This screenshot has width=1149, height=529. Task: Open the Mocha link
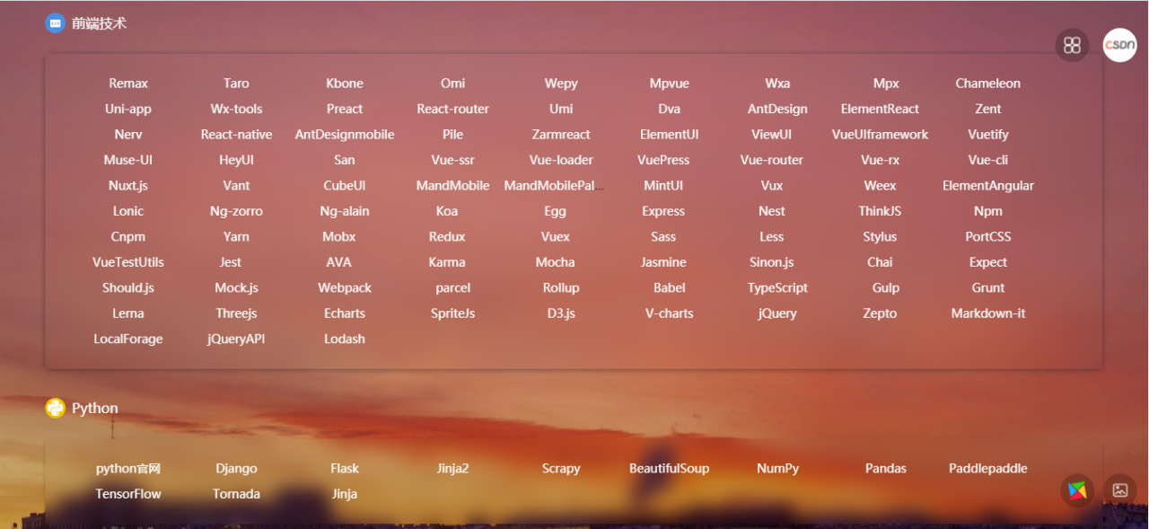pos(556,262)
